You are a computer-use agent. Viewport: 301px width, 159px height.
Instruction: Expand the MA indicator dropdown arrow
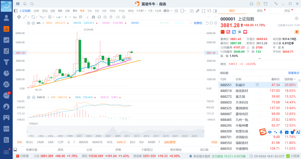[43, 23]
